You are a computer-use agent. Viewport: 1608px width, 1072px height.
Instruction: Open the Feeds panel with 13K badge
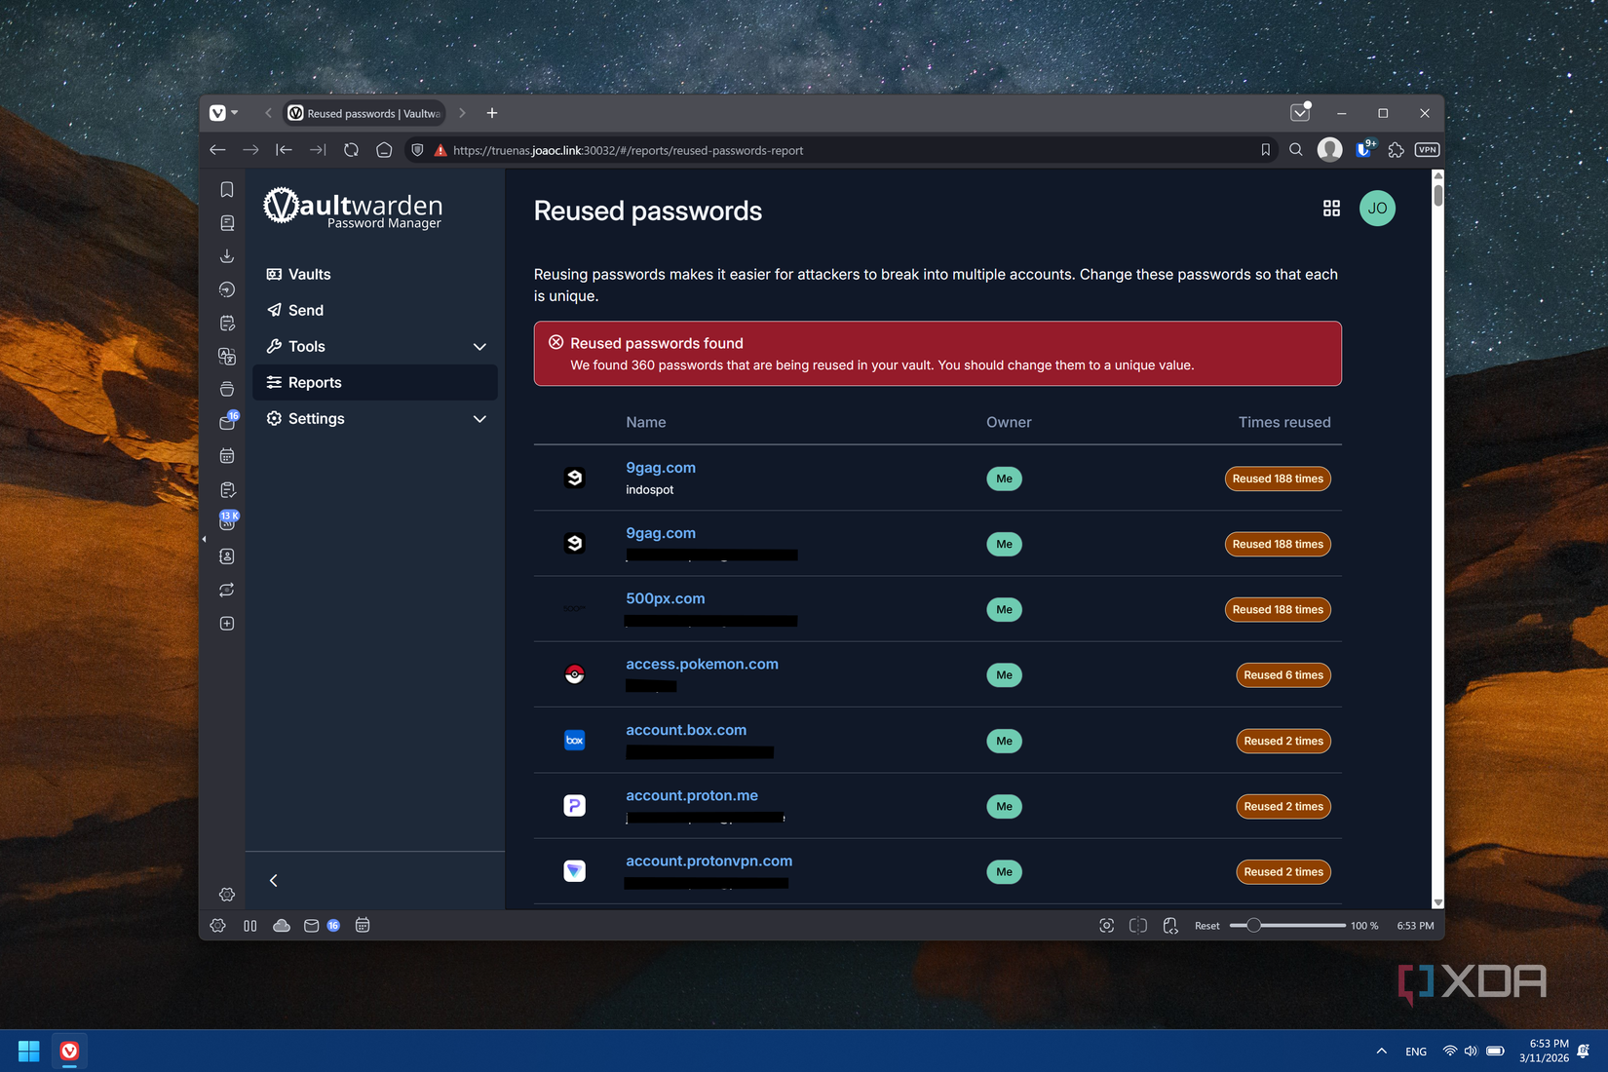[227, 522]
